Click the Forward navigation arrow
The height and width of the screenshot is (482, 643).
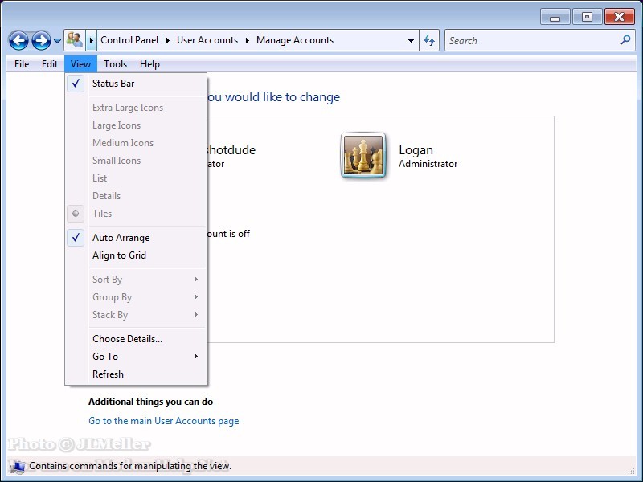coord(42,41)
